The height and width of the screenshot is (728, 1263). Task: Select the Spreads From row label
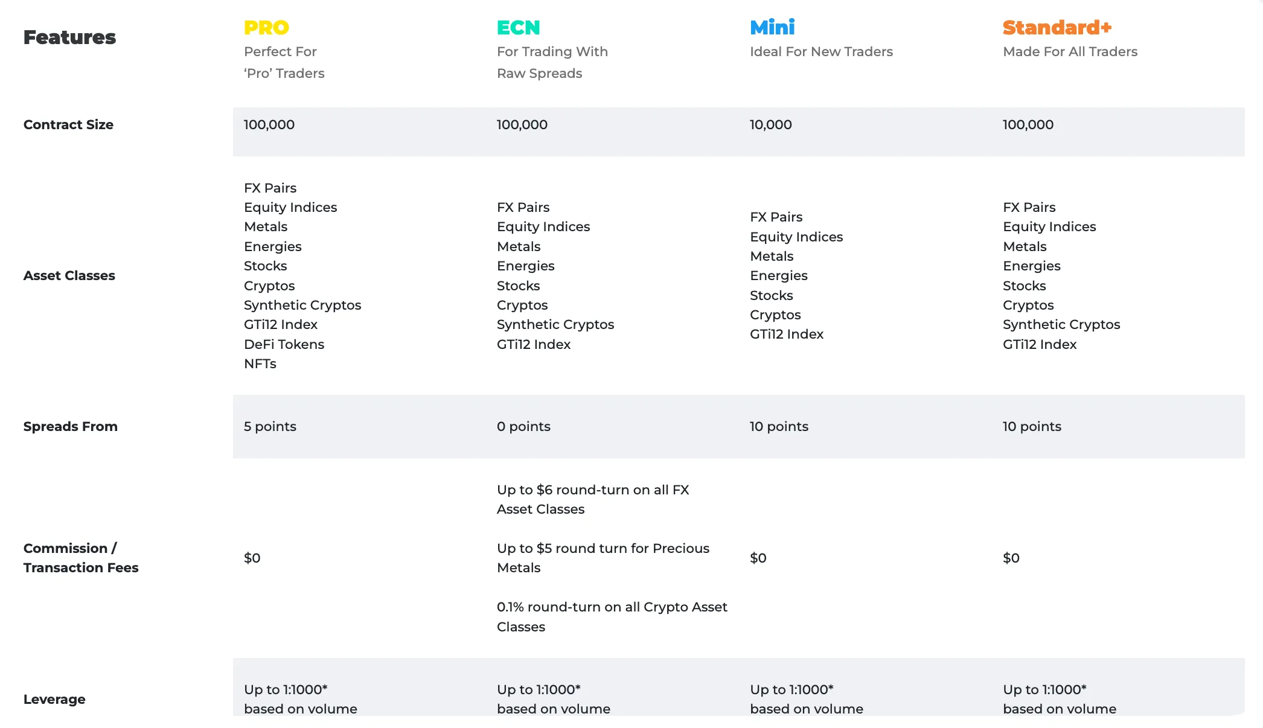[71, 426]
